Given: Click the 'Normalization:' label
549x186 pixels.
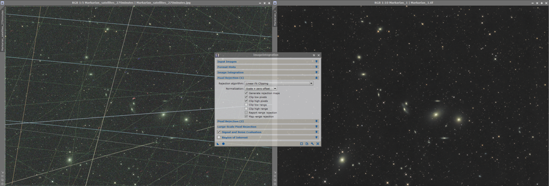Looking at the screenshot, I should pyautogui.click(x=235, y=88).
